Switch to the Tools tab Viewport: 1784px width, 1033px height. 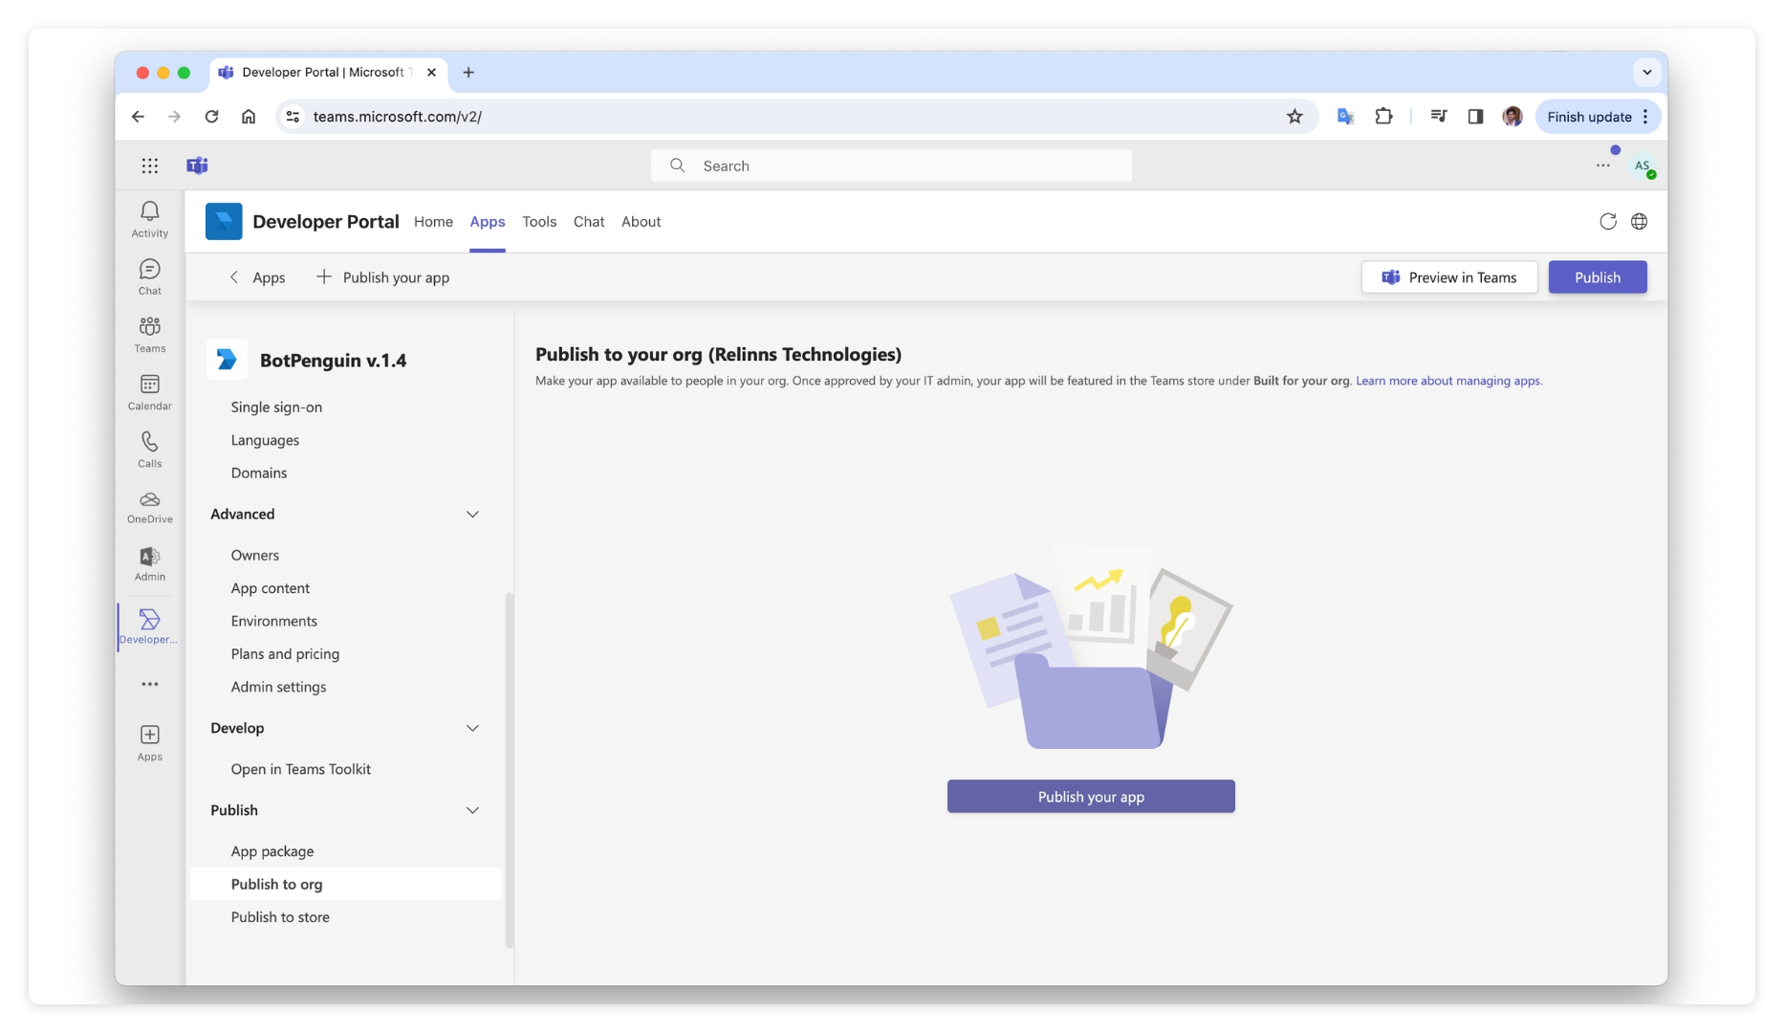coord(538,221)
